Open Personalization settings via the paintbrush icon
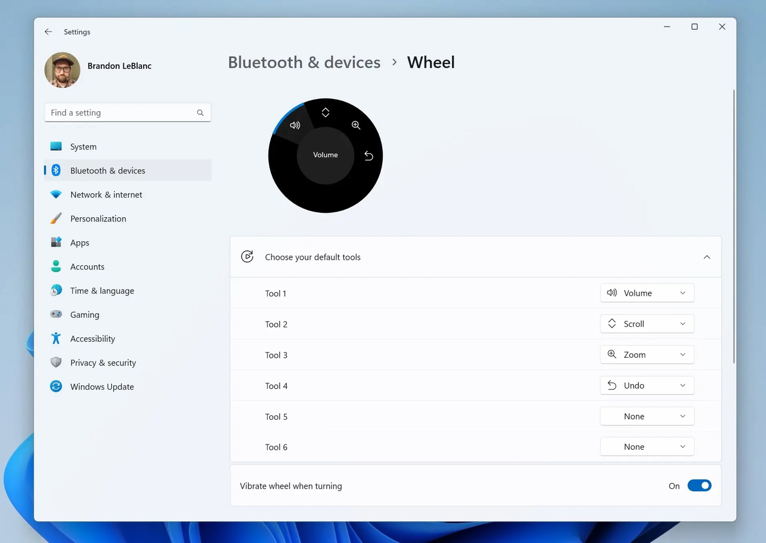Screen dimensions: 766x543 pyautogui.click(x=56, y=218)
